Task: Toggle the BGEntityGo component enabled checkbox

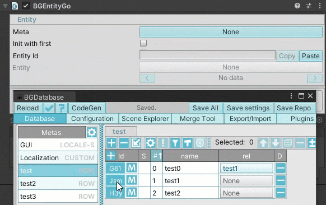Action: tap(26, 6)
